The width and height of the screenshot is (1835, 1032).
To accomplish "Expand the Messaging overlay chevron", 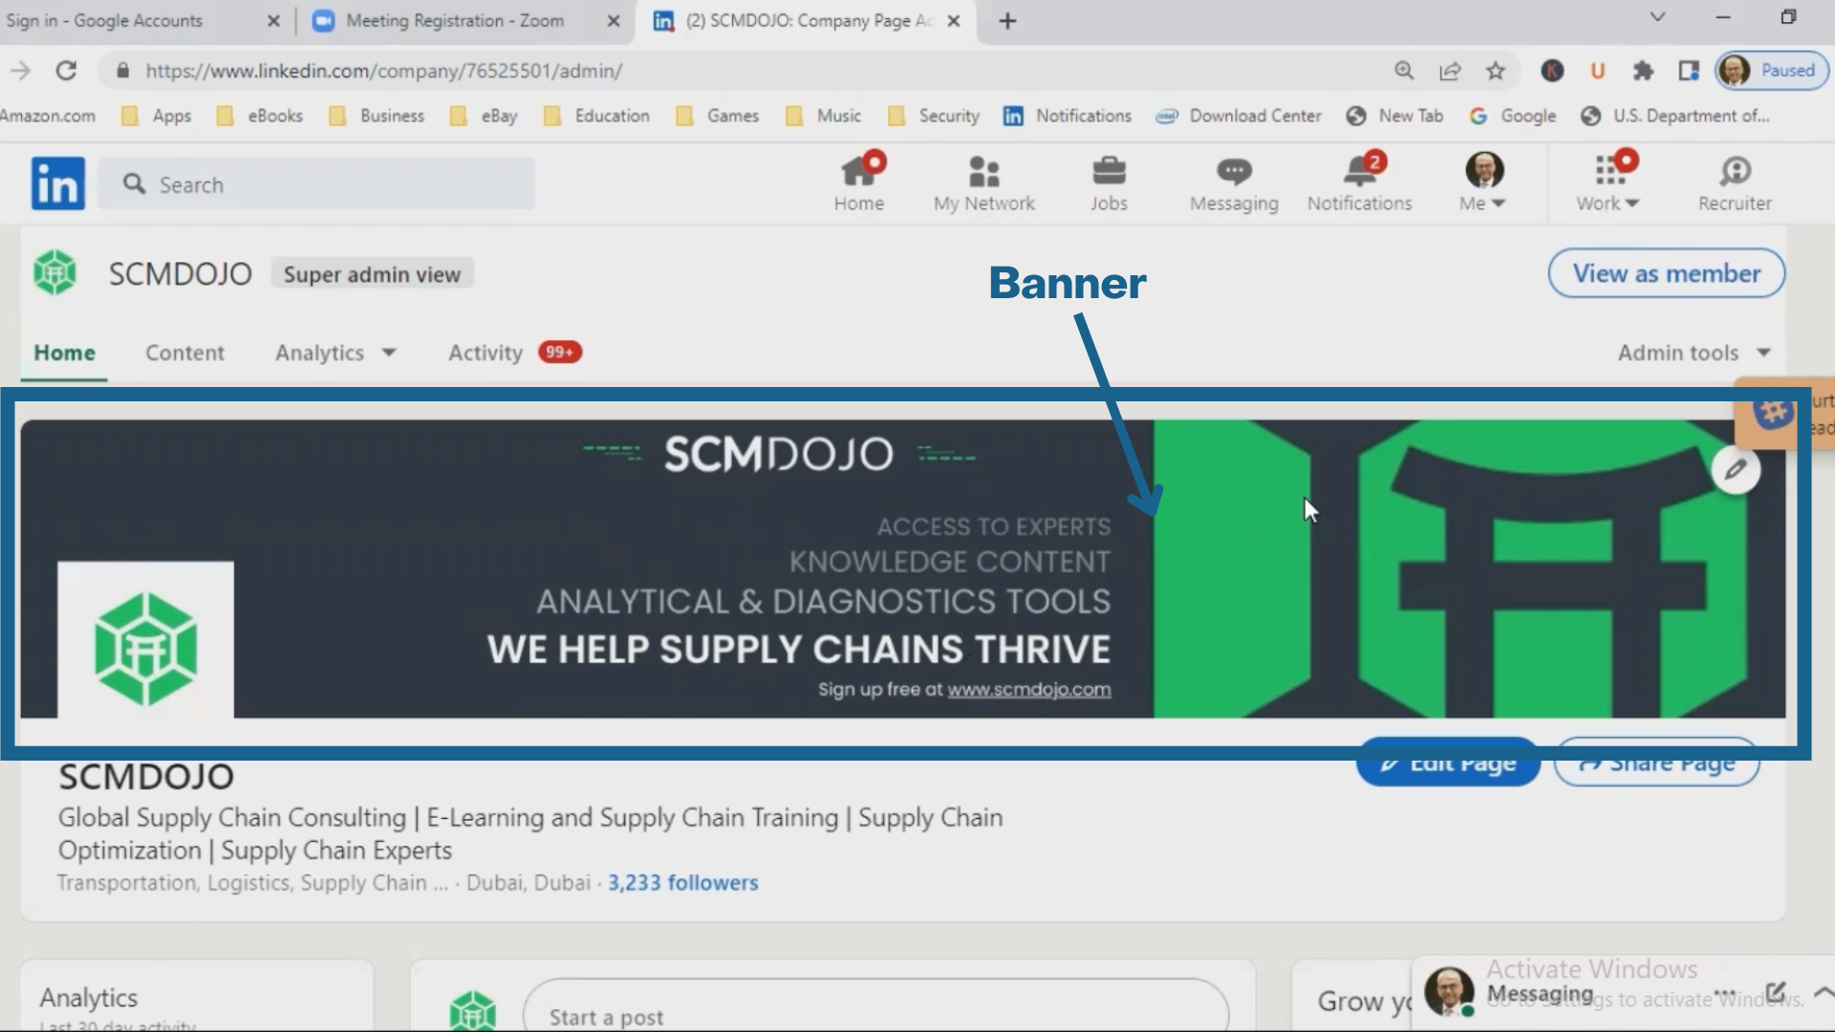I will tap(1822, 992).
